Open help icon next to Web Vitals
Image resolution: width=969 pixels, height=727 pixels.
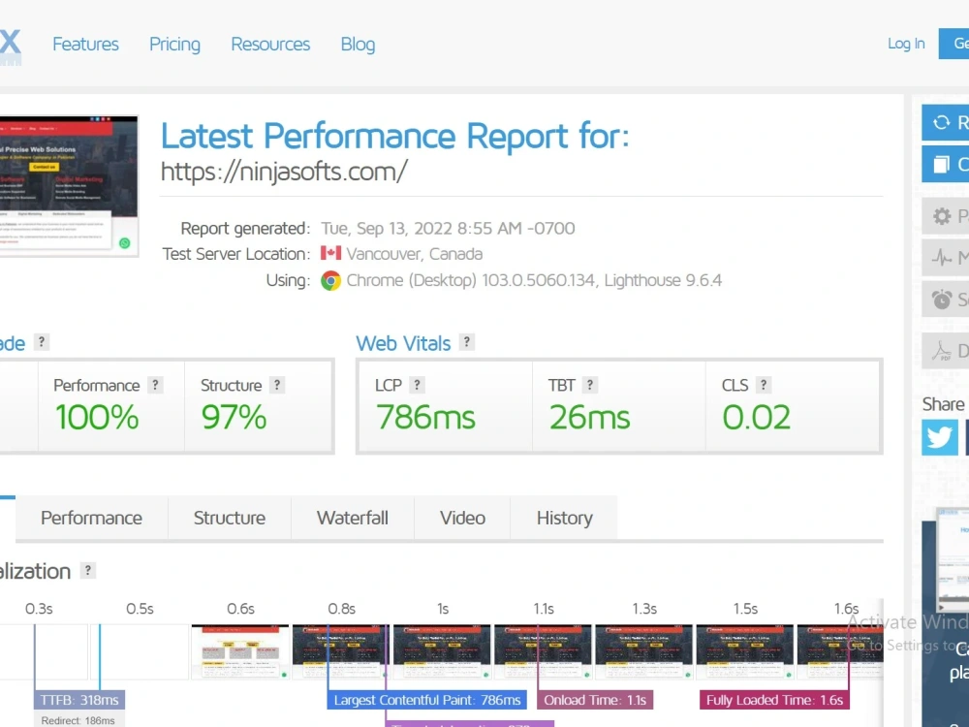[x=467, y=342]
